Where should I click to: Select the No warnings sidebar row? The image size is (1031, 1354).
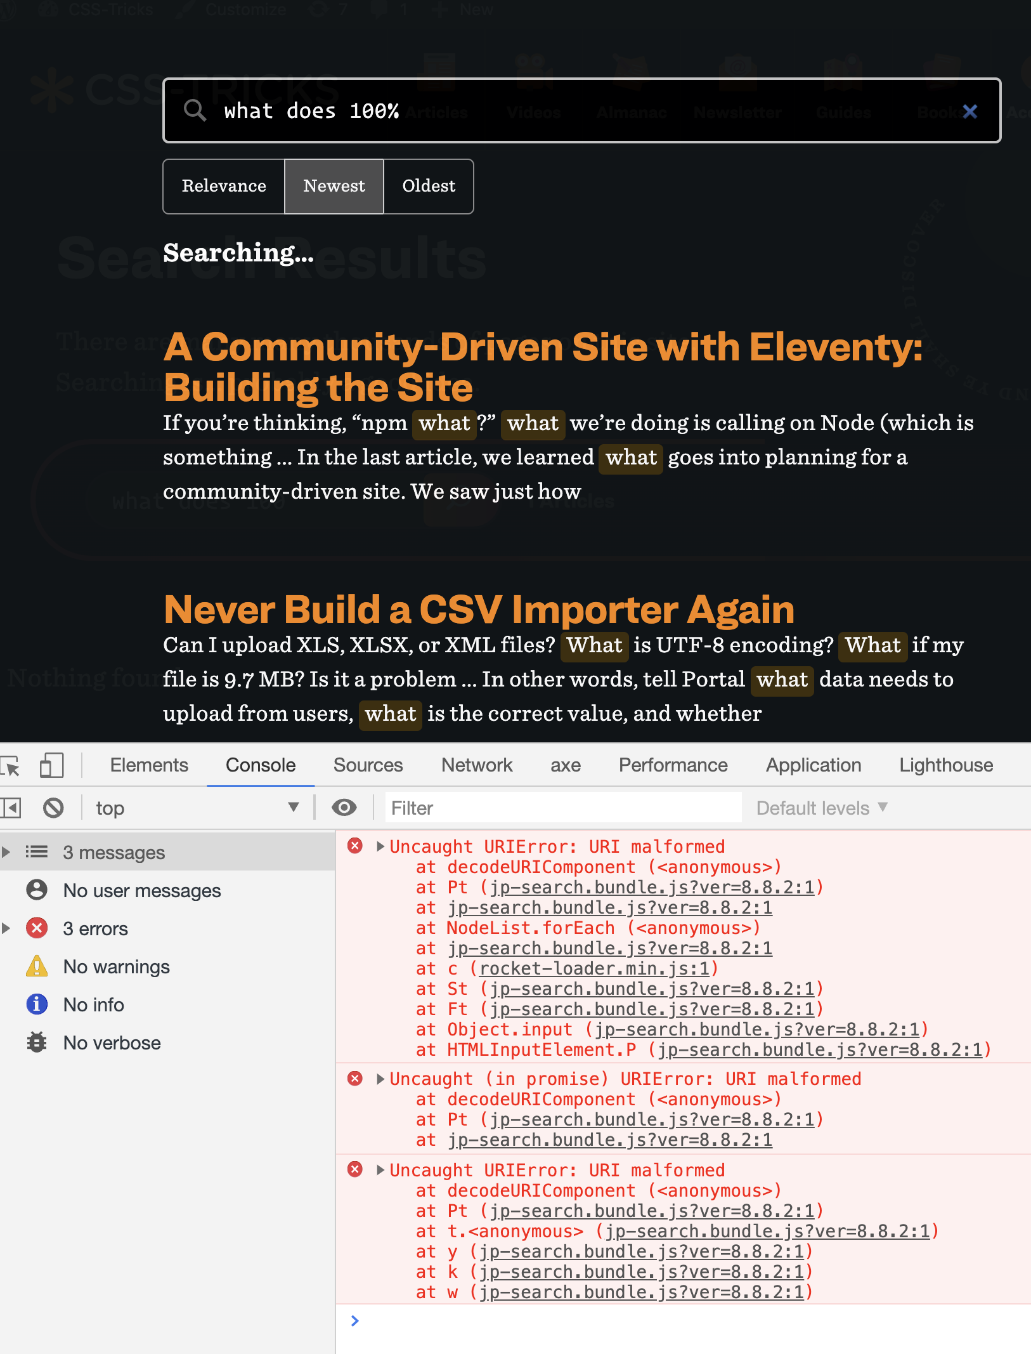pyautogui.click(x=167, y=966)
